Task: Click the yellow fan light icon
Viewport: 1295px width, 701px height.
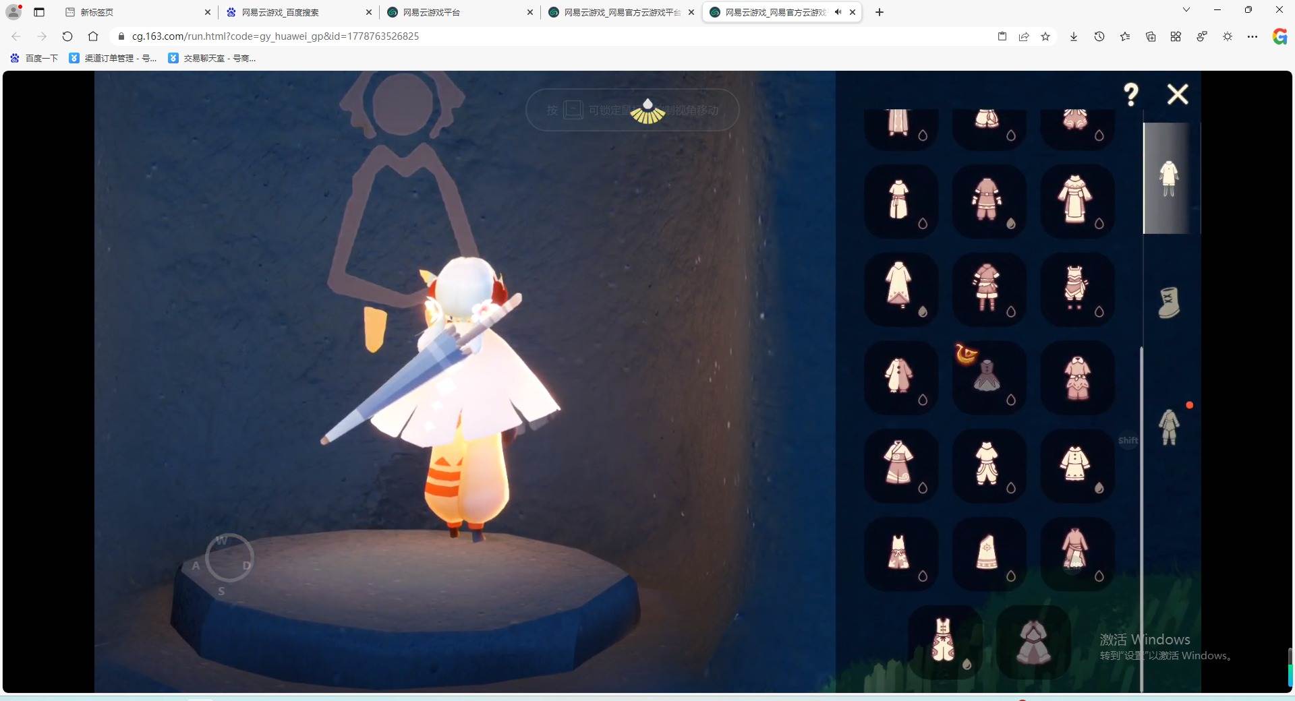Action: coord(647,112)
